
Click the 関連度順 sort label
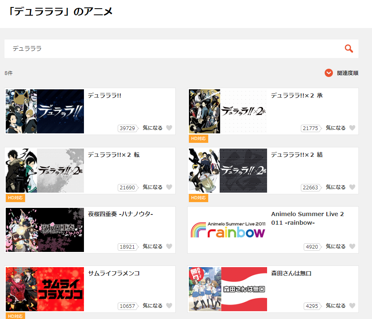pyautogui.click(x=348, y=73)
